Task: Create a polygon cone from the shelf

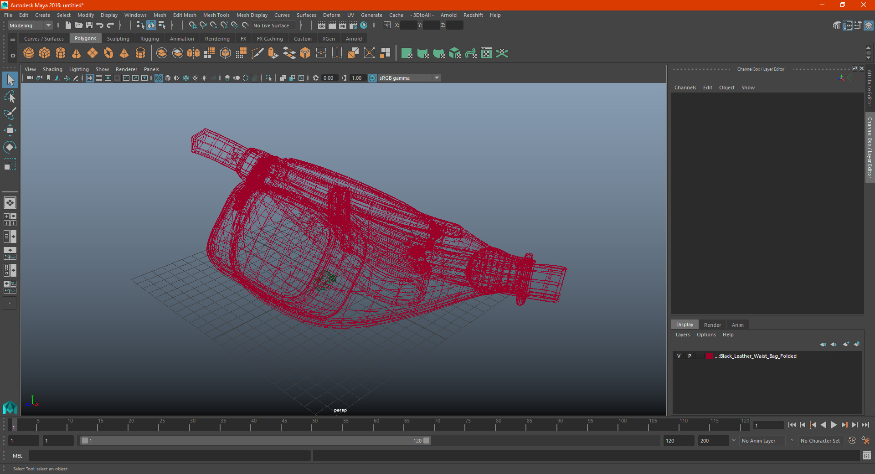Action: [x=77, y=53]
